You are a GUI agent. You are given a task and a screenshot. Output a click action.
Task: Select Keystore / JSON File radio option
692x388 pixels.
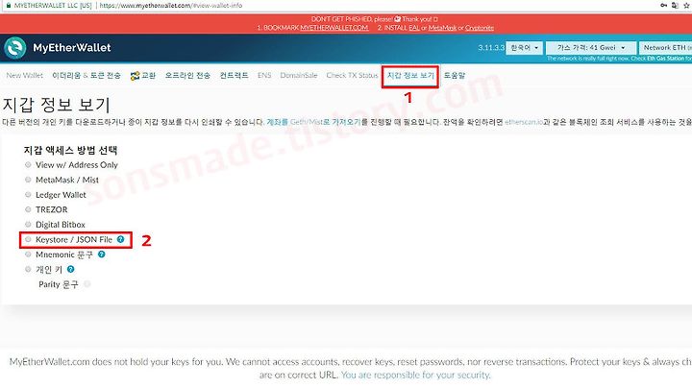coord(28,239)
